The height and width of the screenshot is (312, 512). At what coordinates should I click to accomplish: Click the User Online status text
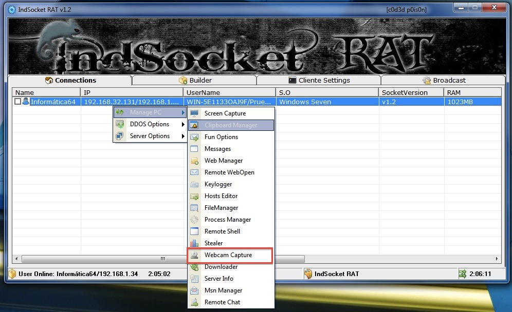click(78, 274)
